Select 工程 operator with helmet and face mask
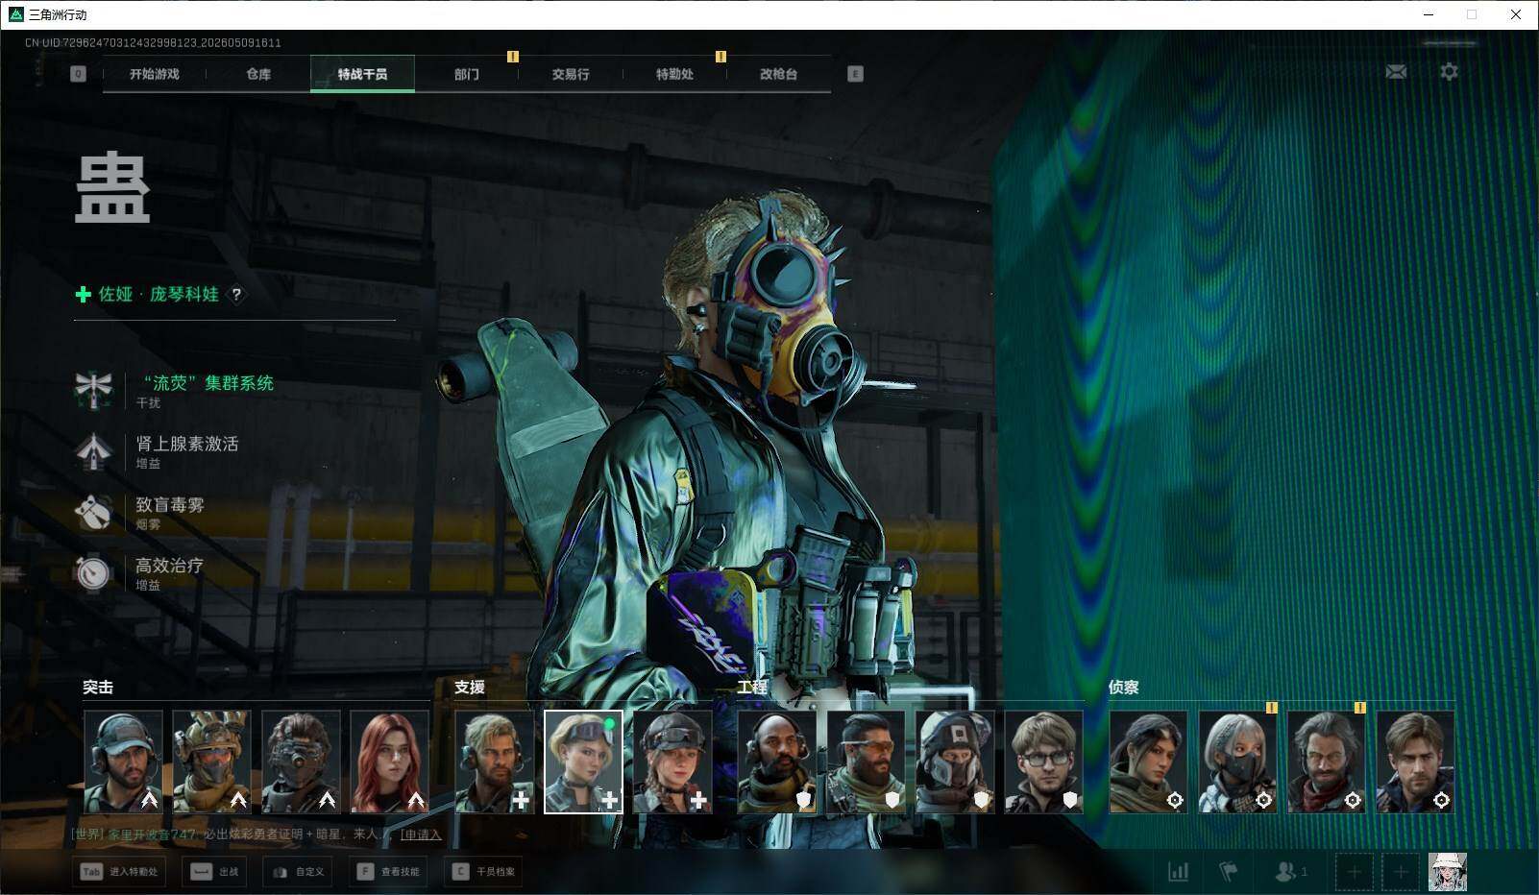Viewport: 1539px width, 895px height. click(955, 762)
